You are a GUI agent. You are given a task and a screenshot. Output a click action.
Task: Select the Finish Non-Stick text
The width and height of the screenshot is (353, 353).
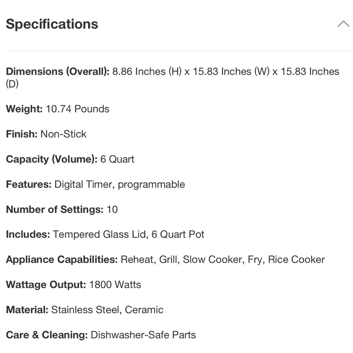tap(46, 134)
